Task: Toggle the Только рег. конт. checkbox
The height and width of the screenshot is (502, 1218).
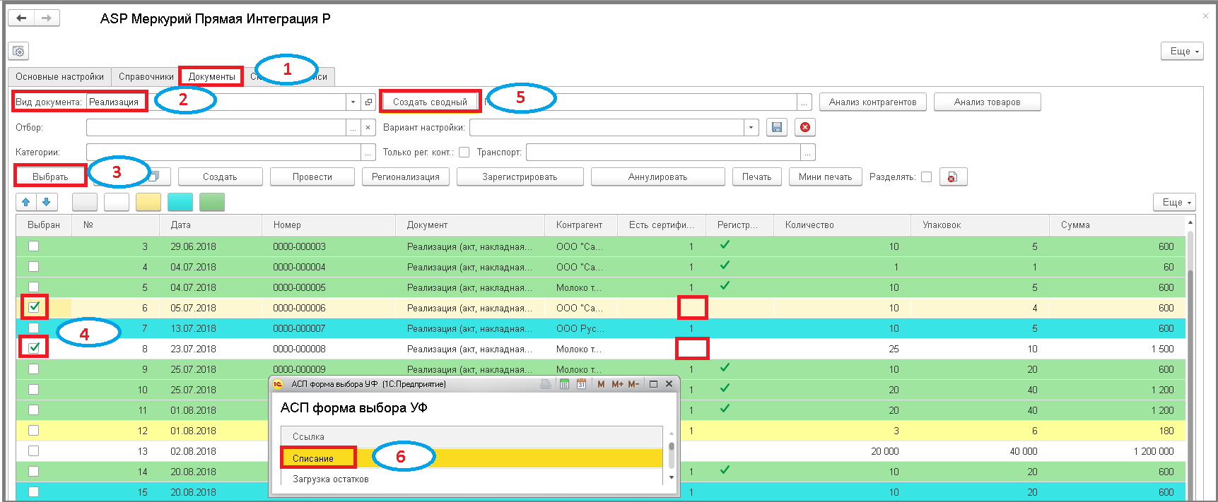Action: click(x=464, y=152)
